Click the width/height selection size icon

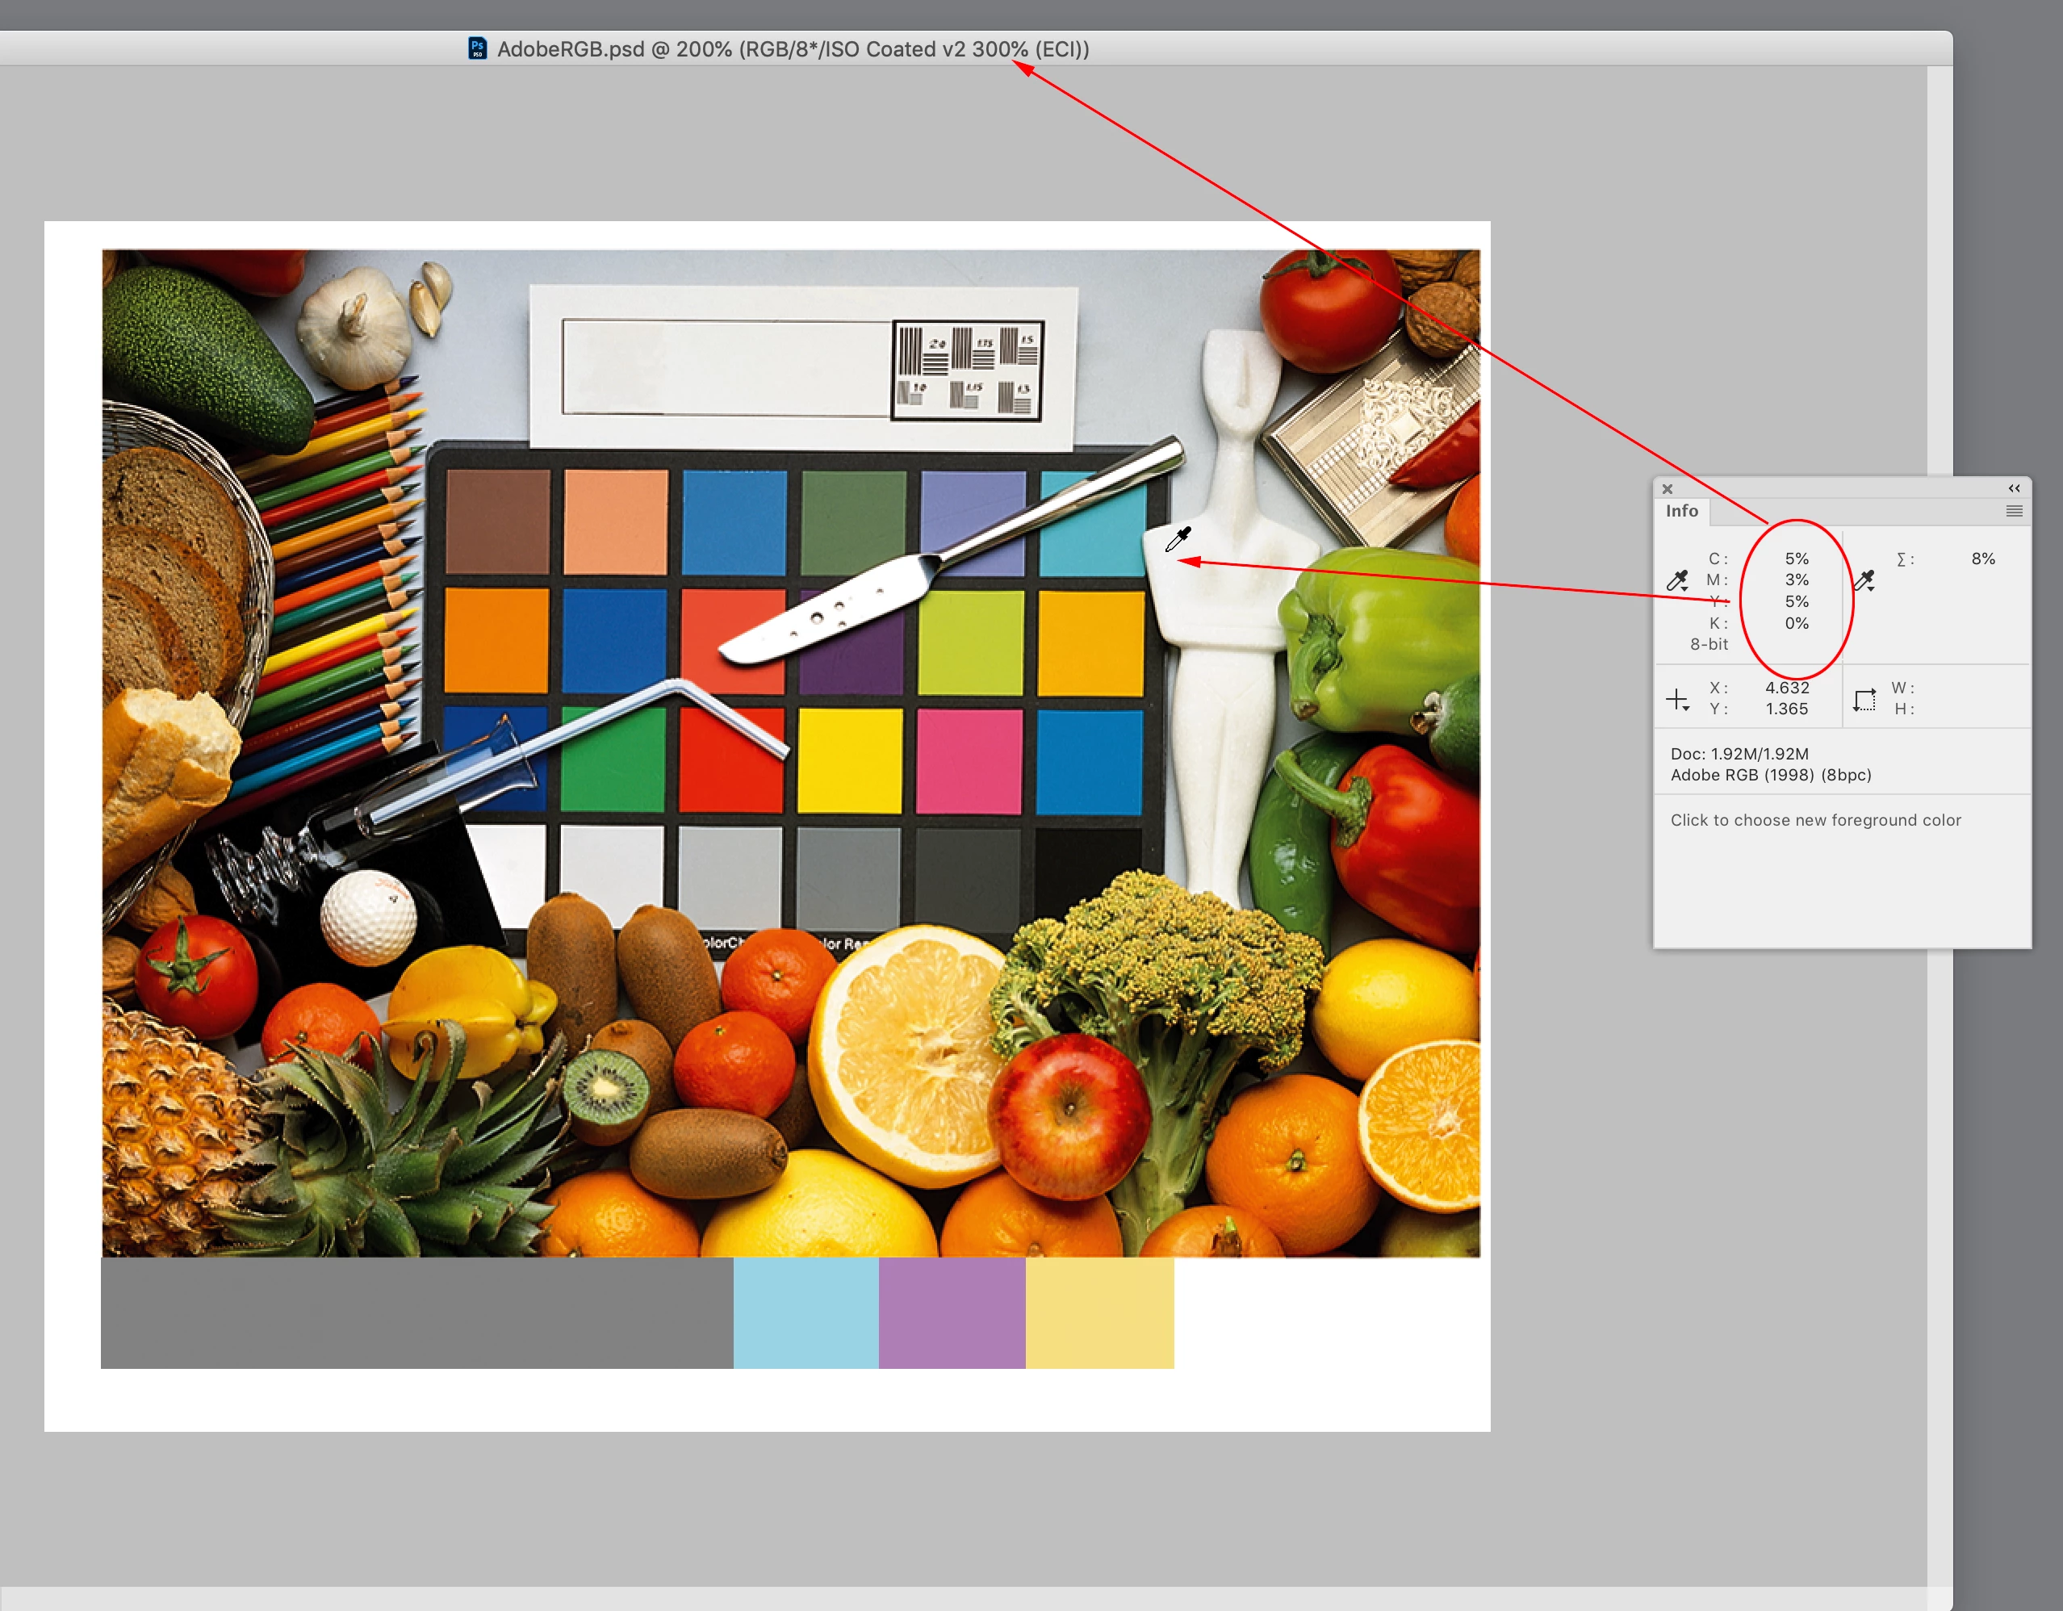point(1864,700)
